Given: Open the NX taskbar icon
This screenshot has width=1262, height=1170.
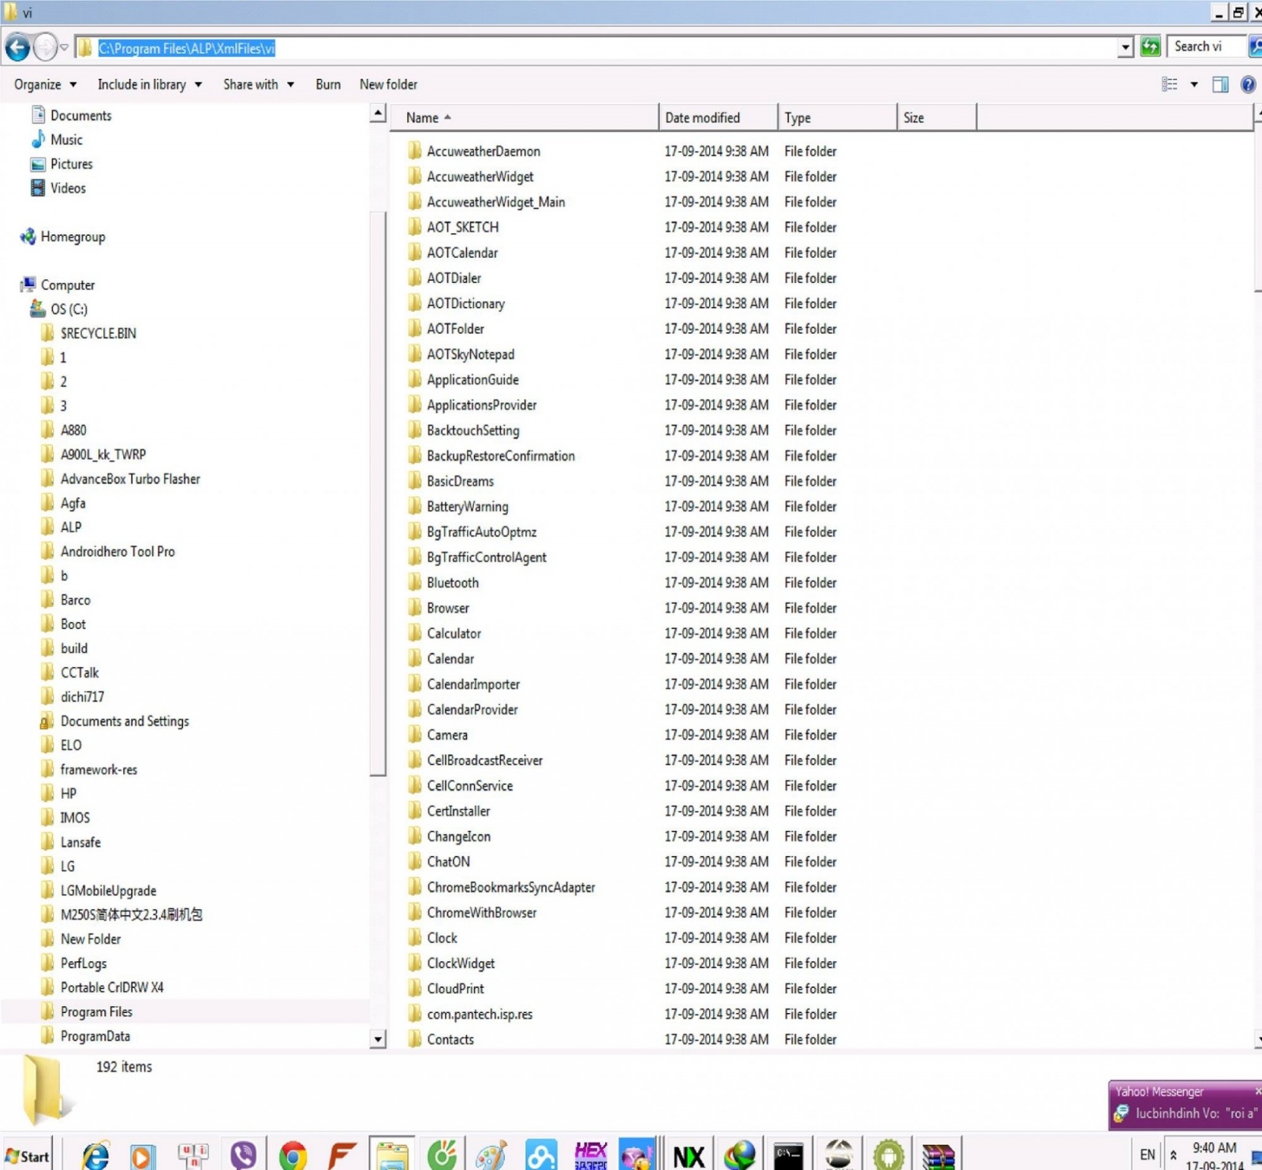Looking at the screenshot, I should [x=689, y=1156].
